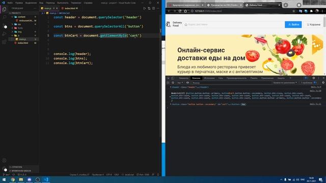Expand the img folder in Explorer
This screenshot has width=326, height=183.
[x=12, y=32]
